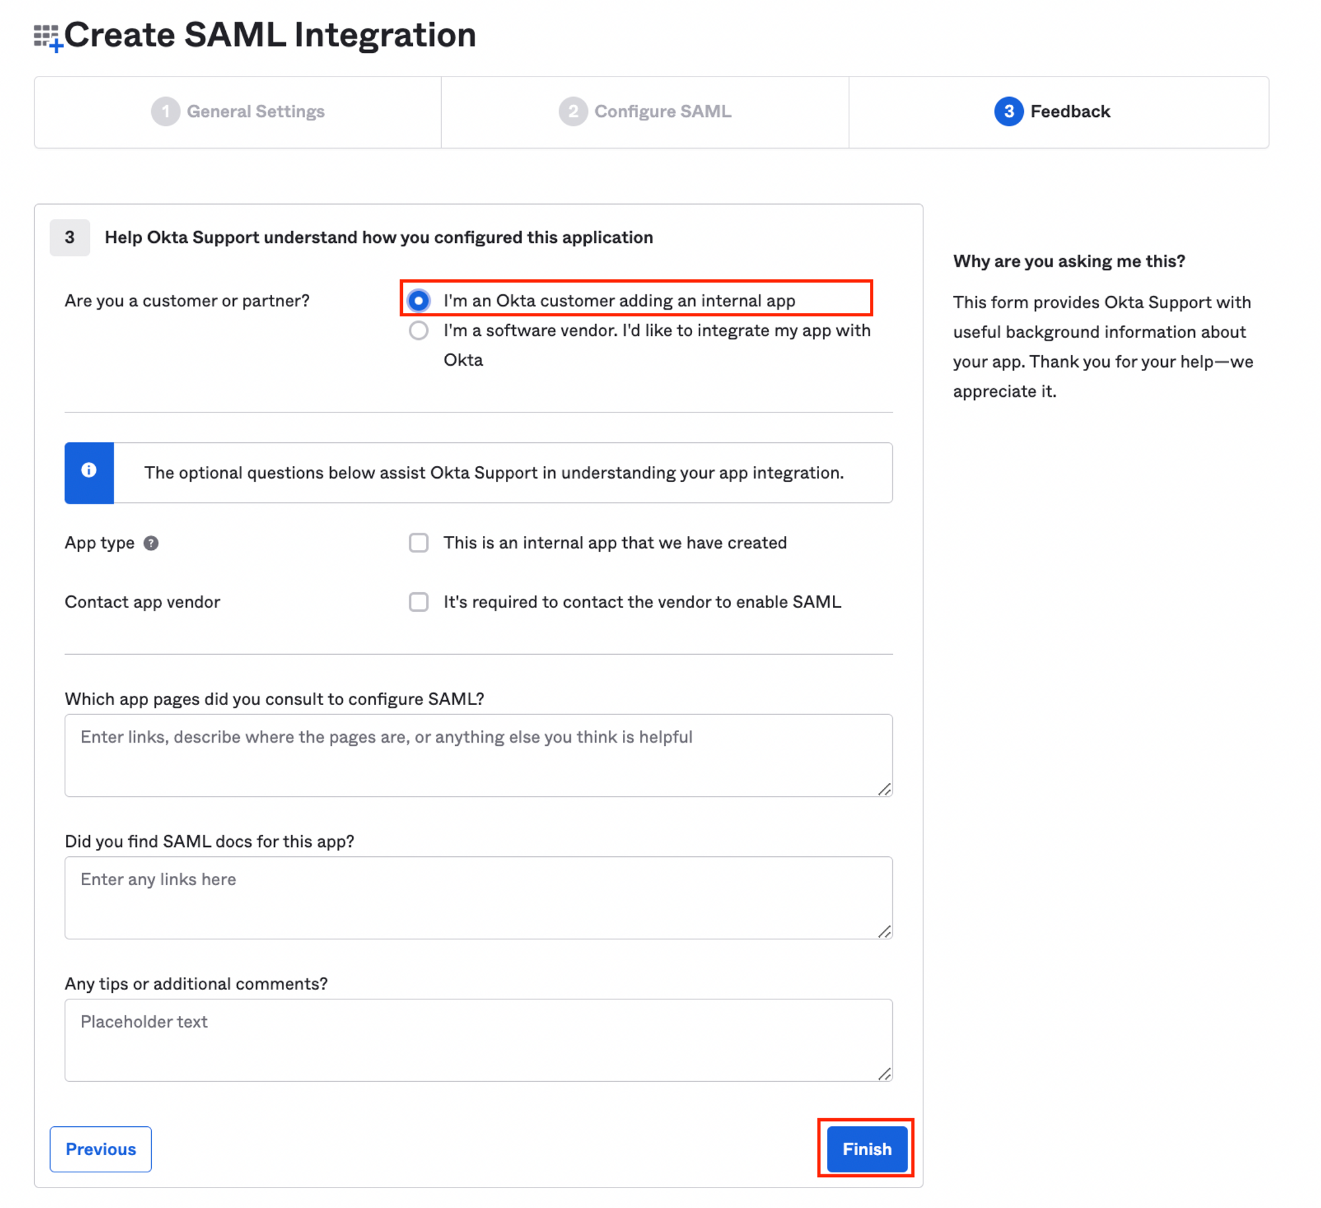Screen dimensions: 1321x1208
Task: Click the 'App type' label text
Action: 100,543
